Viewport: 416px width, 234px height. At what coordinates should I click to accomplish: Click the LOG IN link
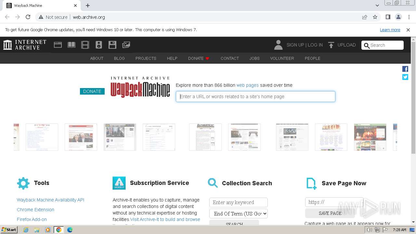[x=315, y=45]
